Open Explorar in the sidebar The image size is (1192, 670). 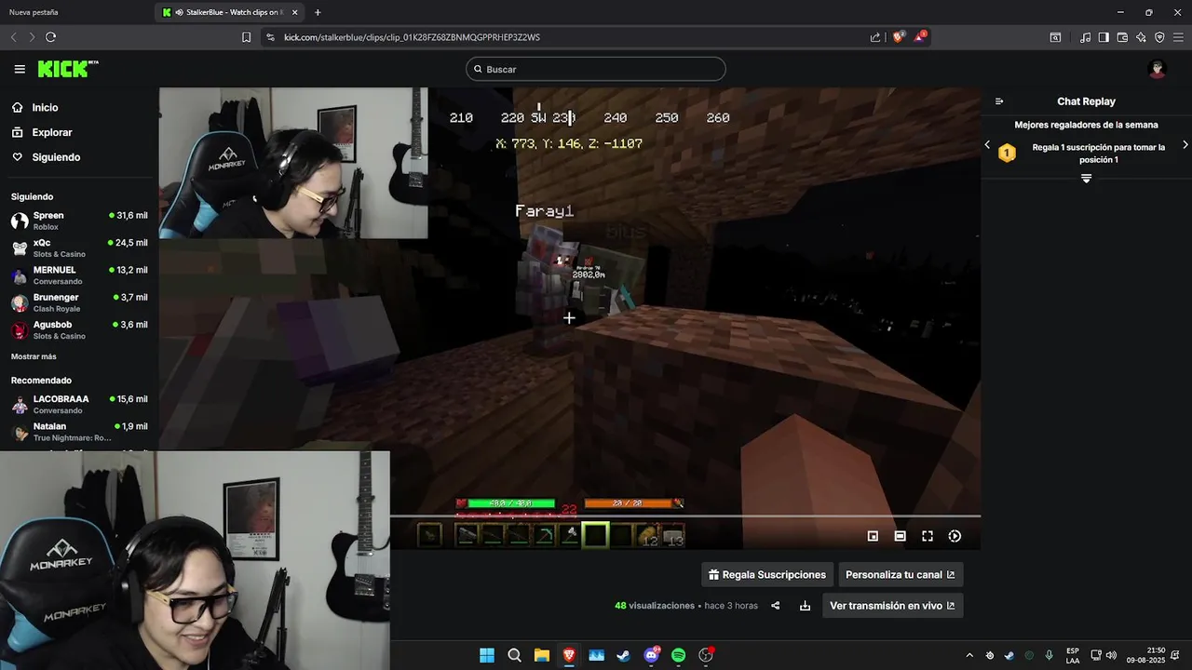coord(51,132)
